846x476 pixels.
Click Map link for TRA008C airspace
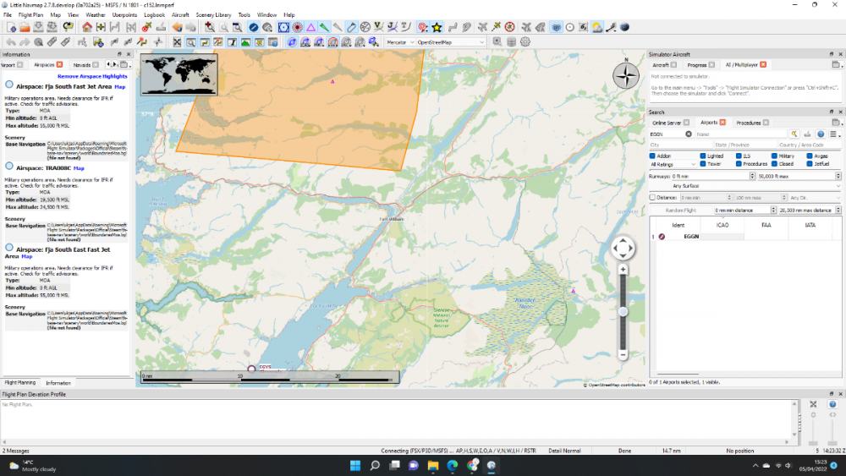79,167
